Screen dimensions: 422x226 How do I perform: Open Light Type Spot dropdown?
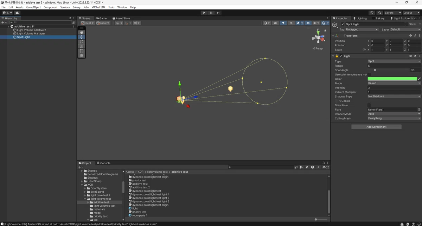click(394, 61)
